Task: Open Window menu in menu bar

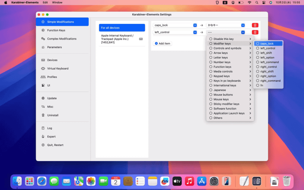Action: (x=57, y=3)
